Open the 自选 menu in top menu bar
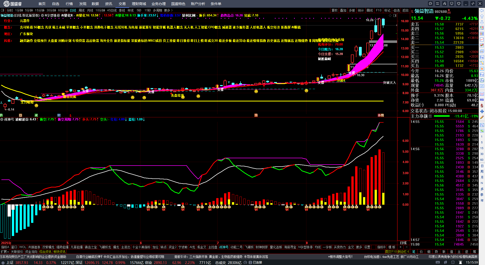The height and width of the screenshot is (265, 485). click(x=56, y=4)
